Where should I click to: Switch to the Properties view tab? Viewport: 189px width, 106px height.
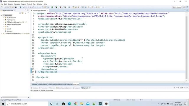[x=43, y=88]
